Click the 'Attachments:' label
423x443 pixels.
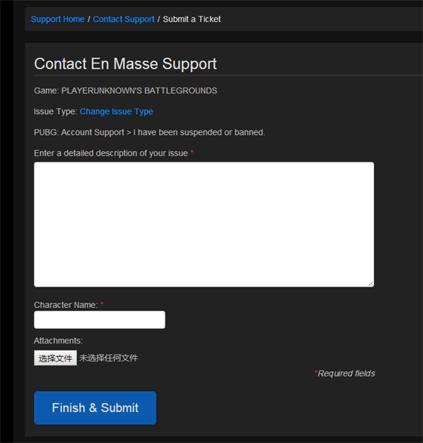point(58,340)
